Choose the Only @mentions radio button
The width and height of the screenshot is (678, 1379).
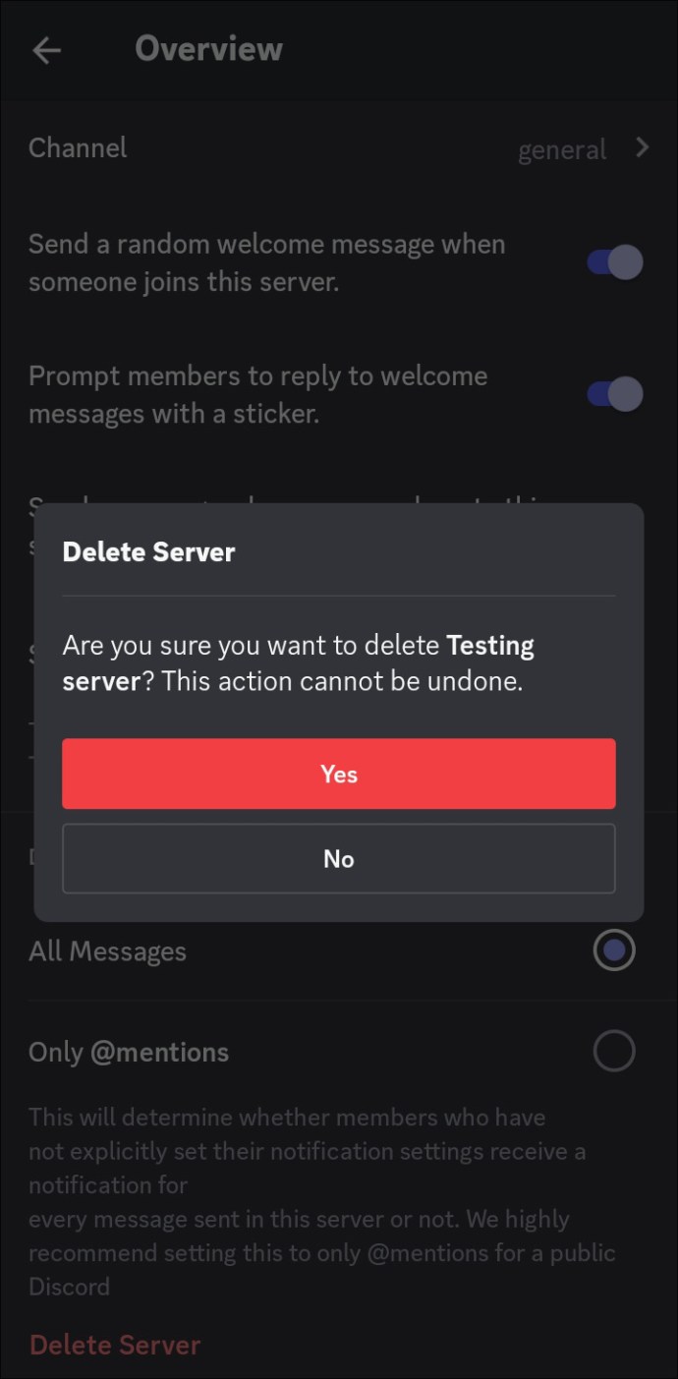point(614,1052)
